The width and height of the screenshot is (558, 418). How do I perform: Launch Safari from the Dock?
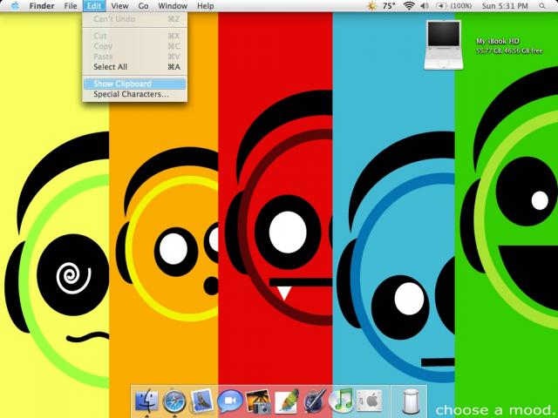(174, 401)
